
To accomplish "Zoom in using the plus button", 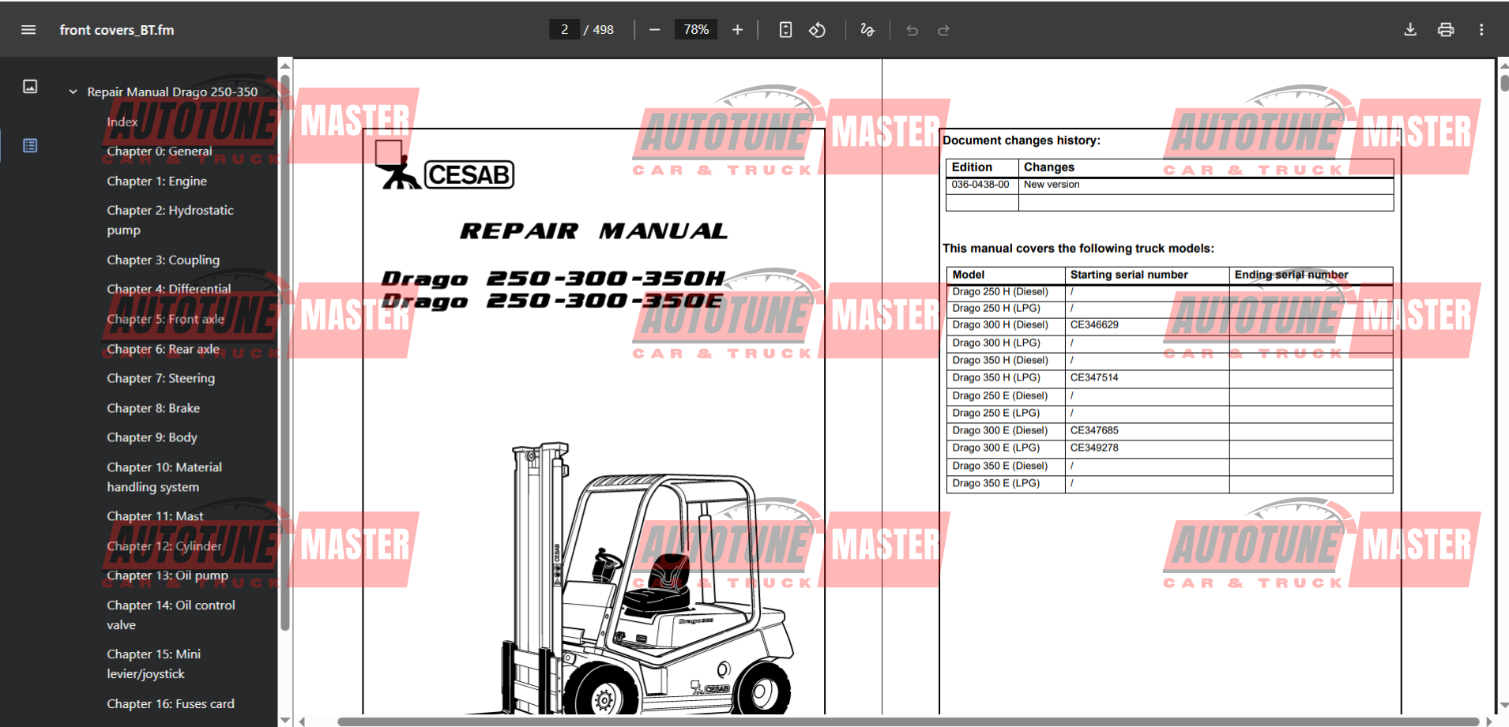I will click(736, 29).
